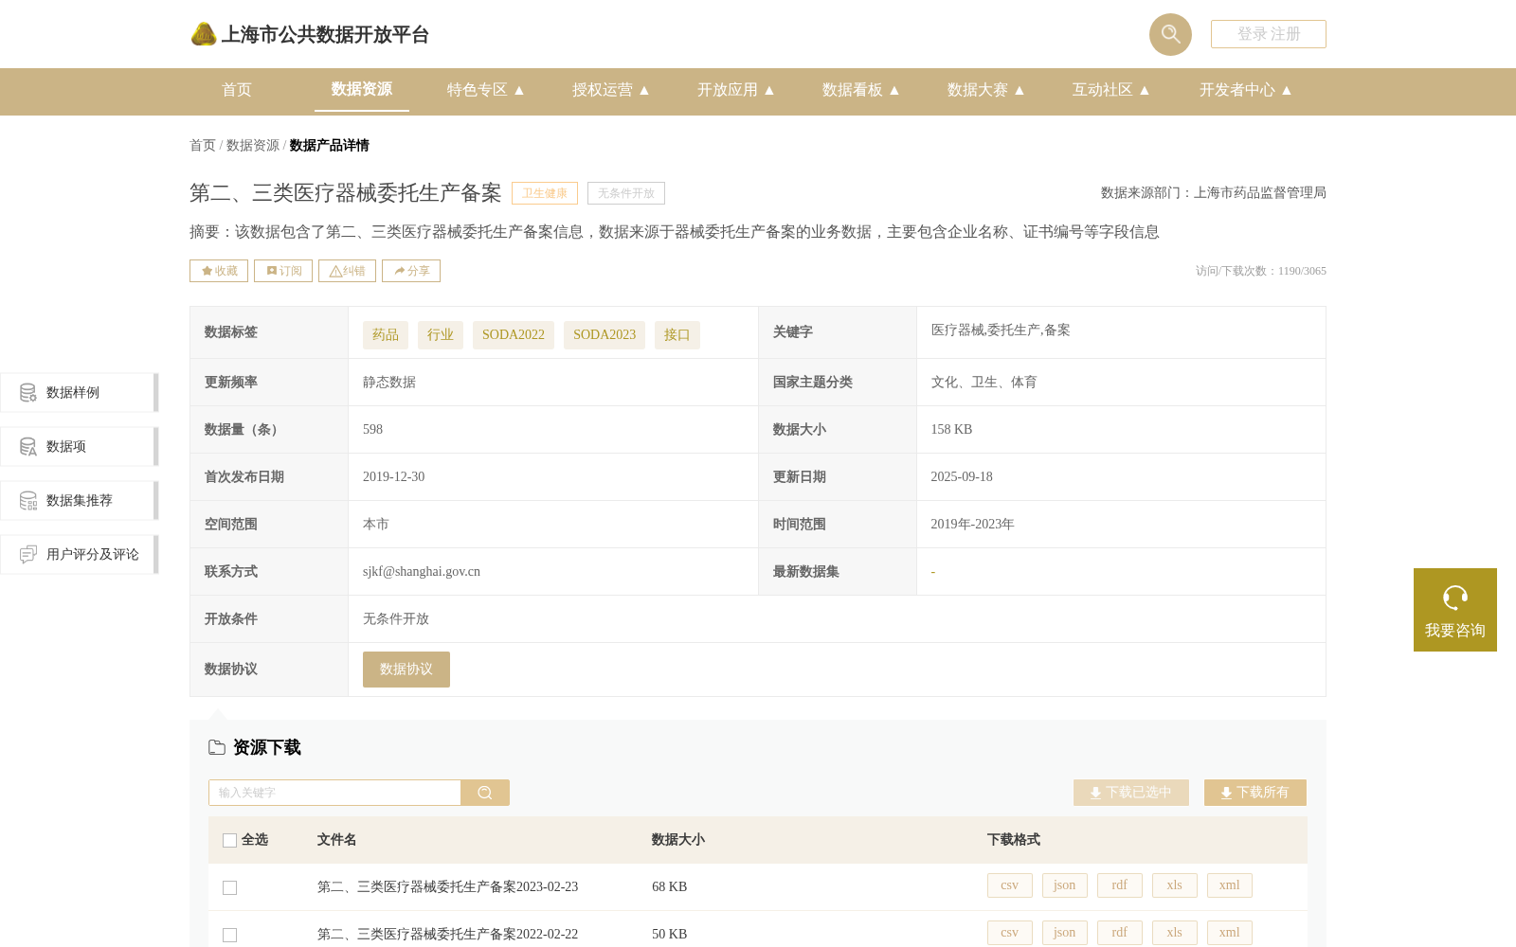
Task: Click the 接口 tag
Action: click(x=677, y=335)
